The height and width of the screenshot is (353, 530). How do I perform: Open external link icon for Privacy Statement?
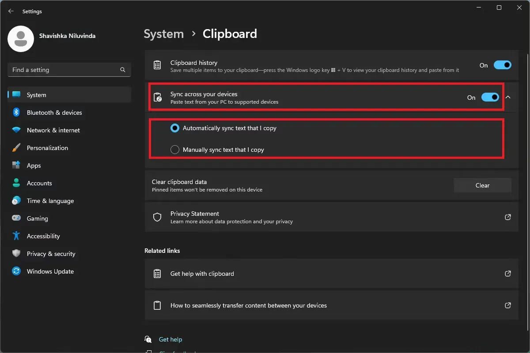click(508, 217)
